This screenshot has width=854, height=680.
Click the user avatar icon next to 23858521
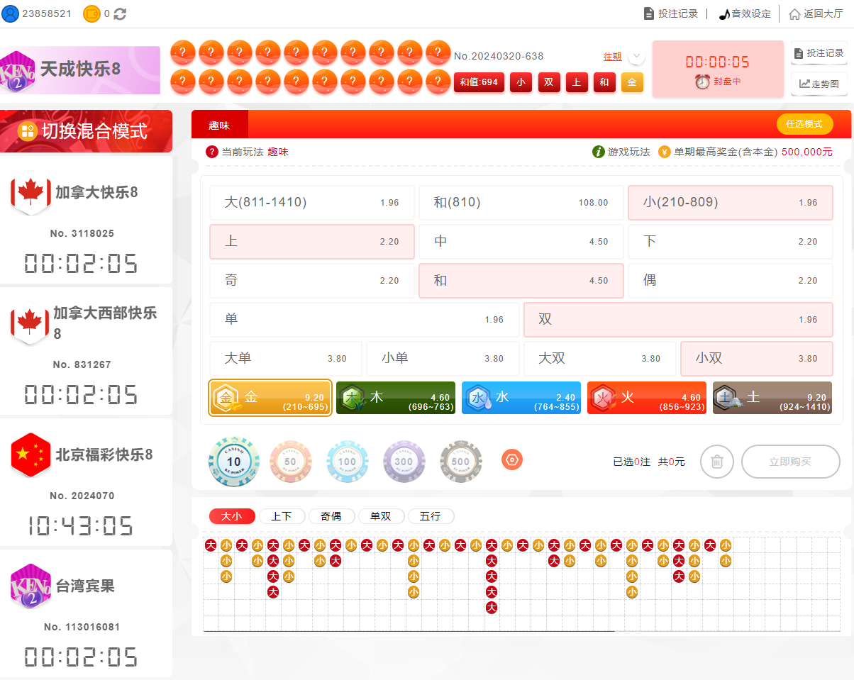click(x=10, y=13)
